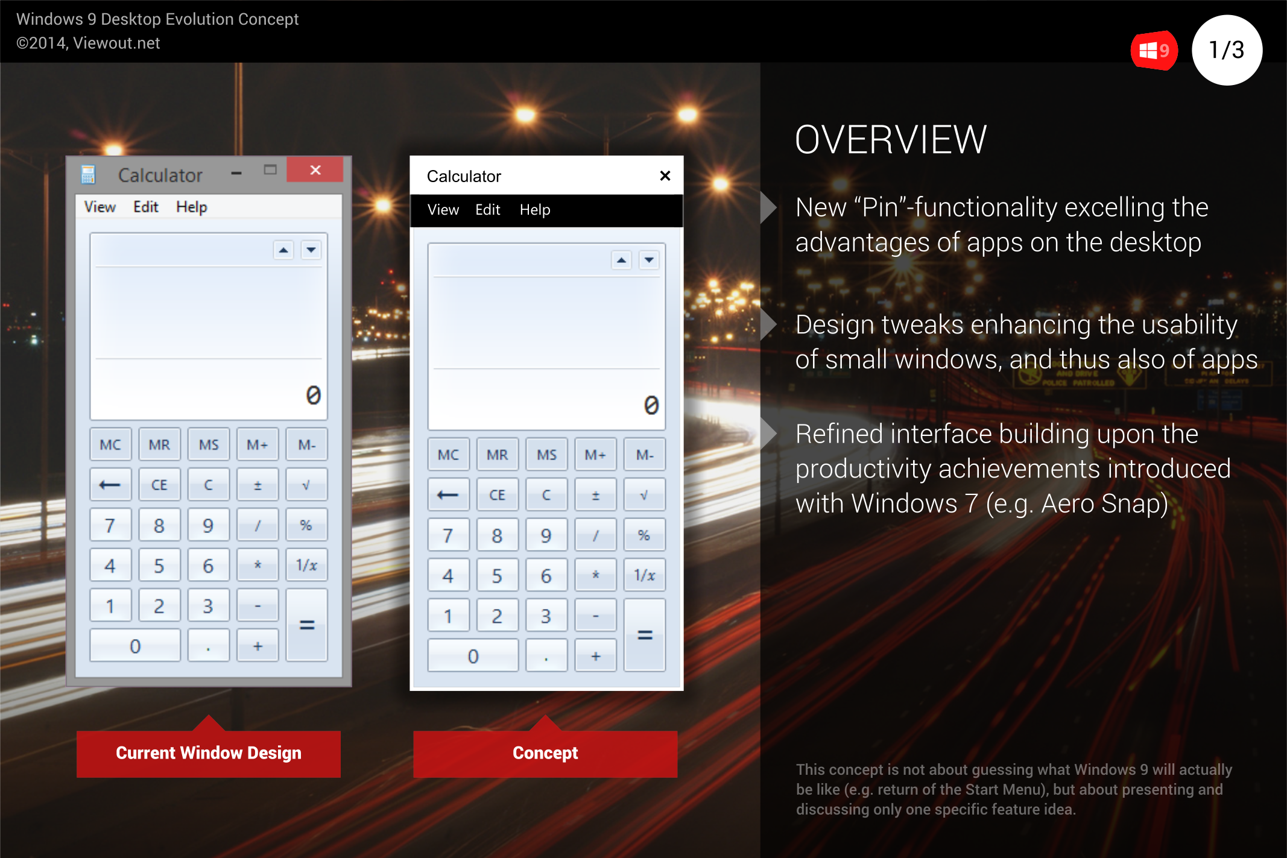
Task: Click percent key in current-design Calculator
Action: click(306, 525)
